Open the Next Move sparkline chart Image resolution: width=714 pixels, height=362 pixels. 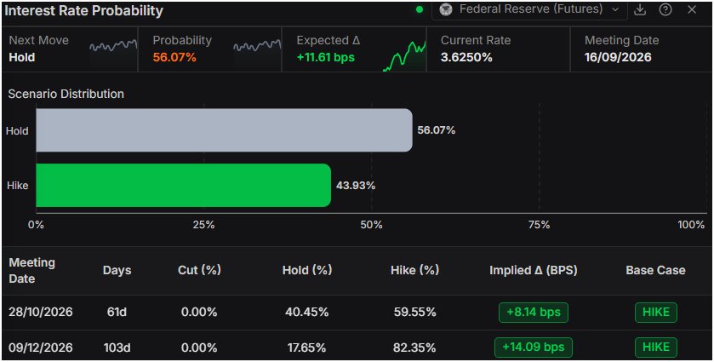point(113,49)
